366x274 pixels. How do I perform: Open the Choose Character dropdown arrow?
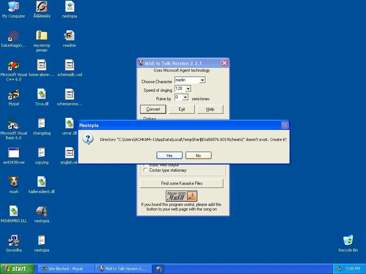202,80
